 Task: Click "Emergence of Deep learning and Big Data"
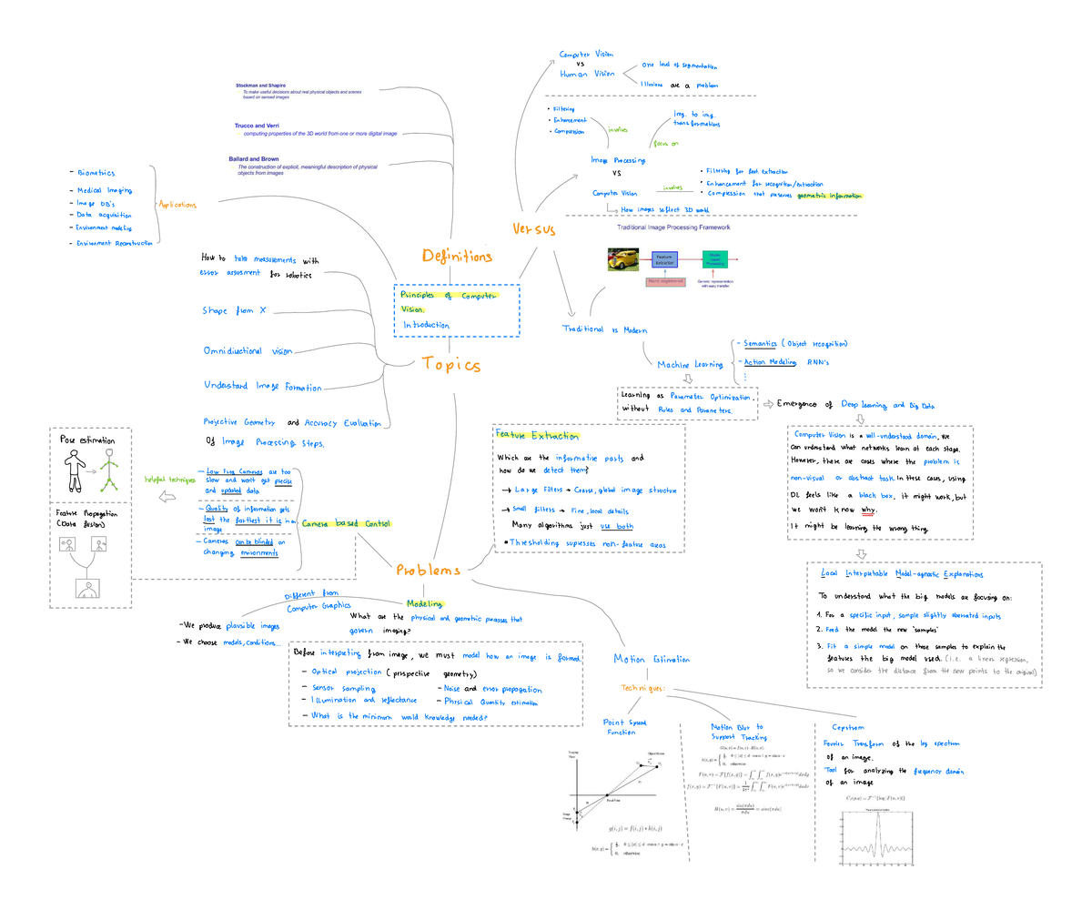coord(855,405)
